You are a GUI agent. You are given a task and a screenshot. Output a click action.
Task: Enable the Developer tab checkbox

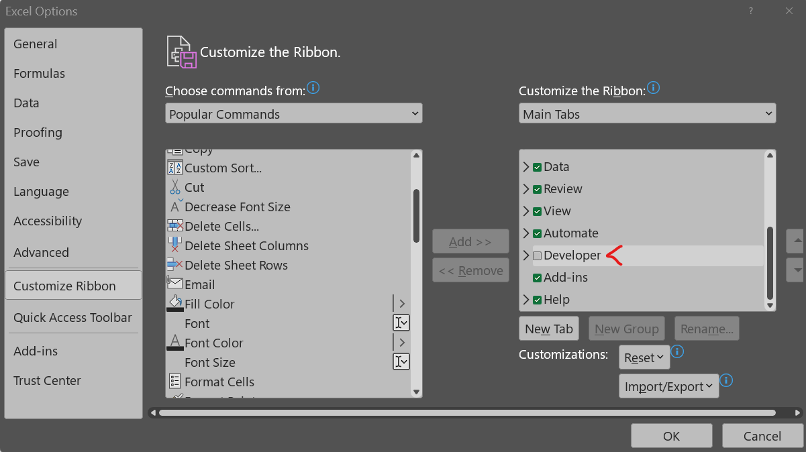pos(537,256)
